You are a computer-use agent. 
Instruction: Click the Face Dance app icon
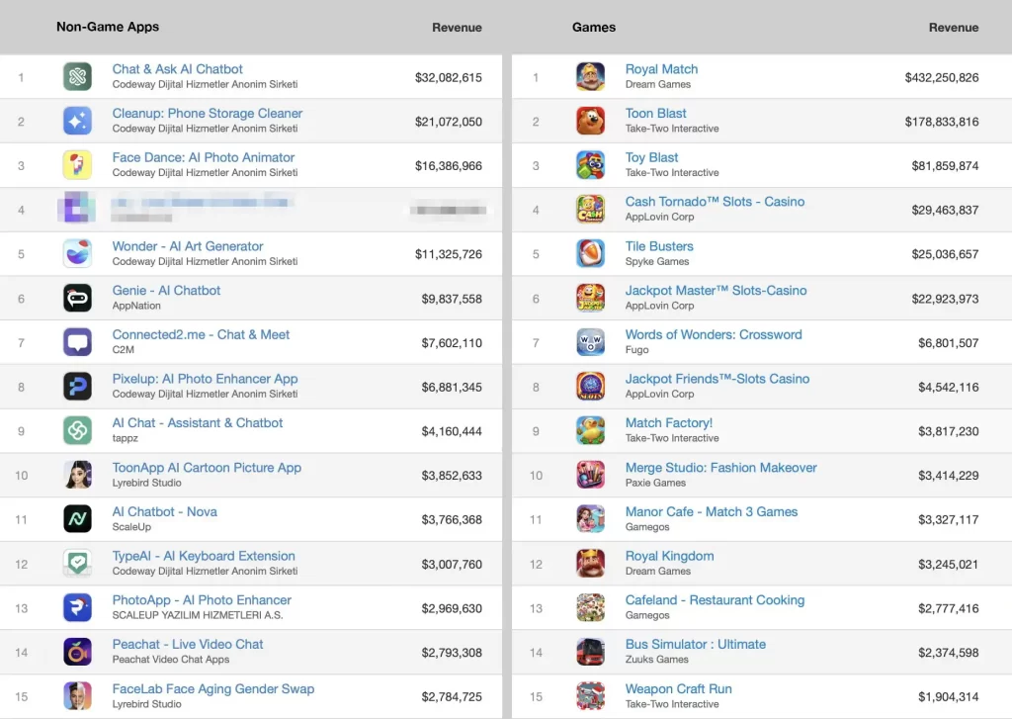click(x=77, y=164)
